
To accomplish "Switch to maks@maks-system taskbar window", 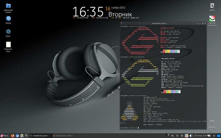I will pos(40,136).
